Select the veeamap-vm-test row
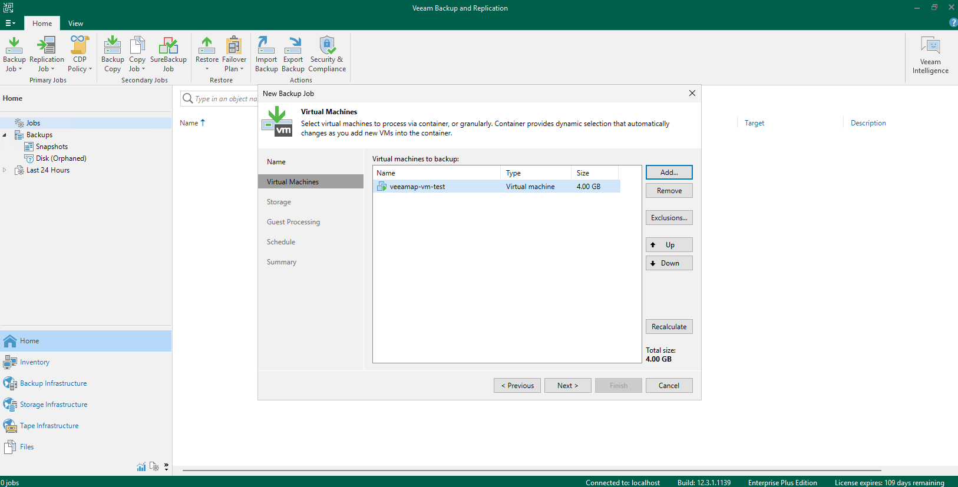 tap(497, 187)
